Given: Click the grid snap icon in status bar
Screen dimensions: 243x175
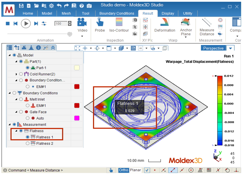Looking at the screenshot, I should [x=209, y=170].
